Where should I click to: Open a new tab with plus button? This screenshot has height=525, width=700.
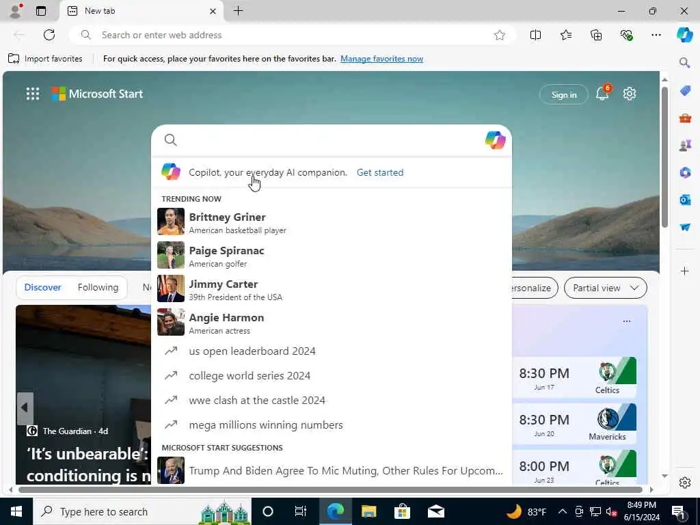pos(239,11)
